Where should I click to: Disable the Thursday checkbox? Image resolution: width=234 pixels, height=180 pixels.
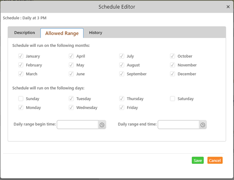122,98
